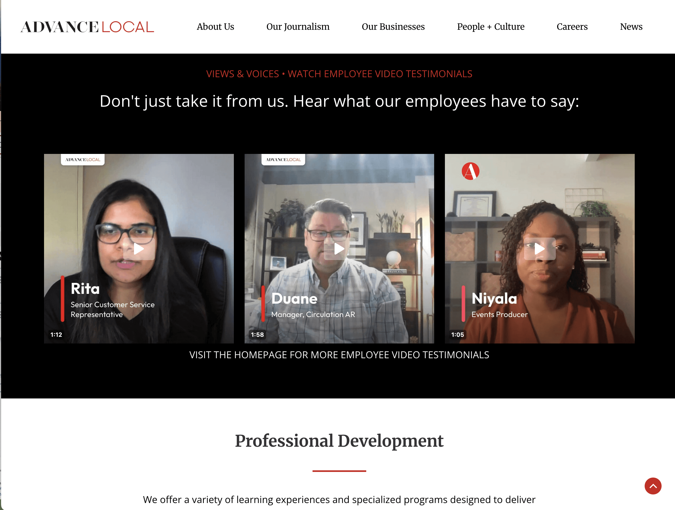Go to the News page
The image size is (675, 510).
[631, 27]
